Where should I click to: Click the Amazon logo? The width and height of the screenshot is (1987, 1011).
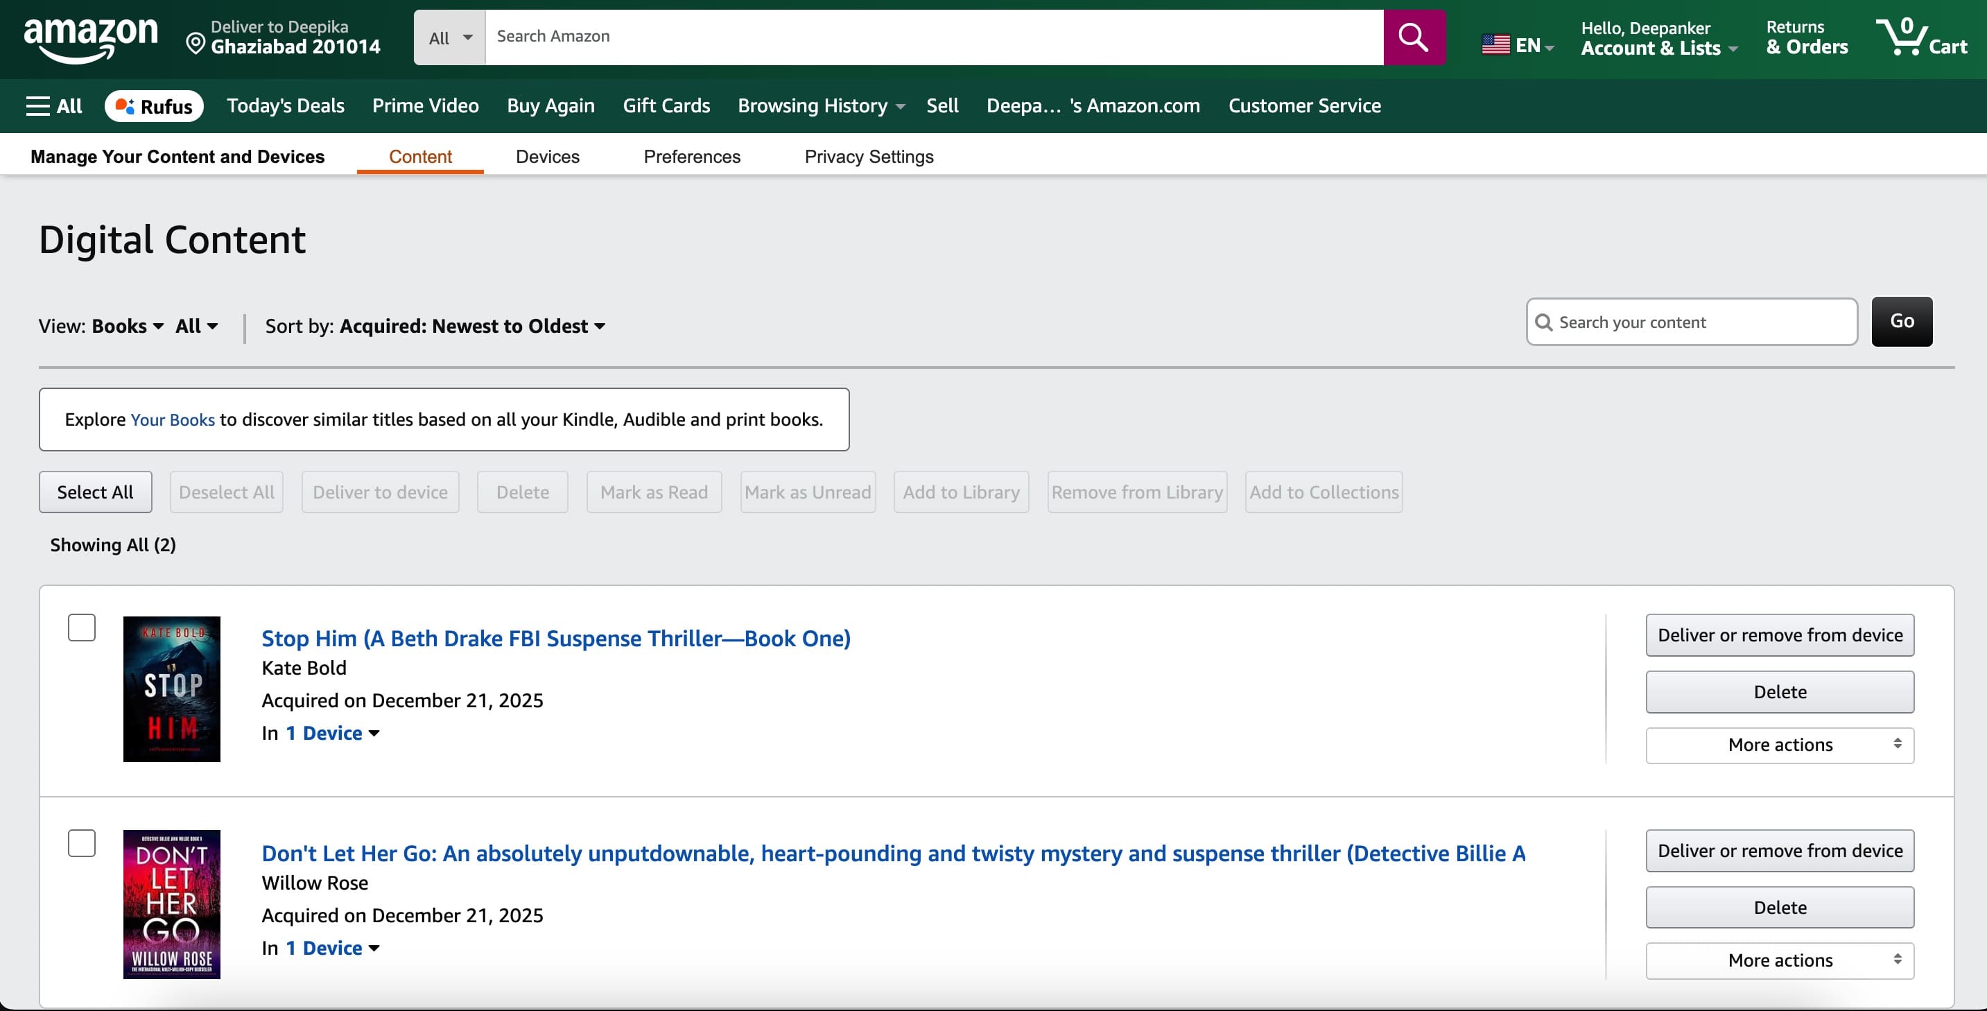[x=90, y=39]
